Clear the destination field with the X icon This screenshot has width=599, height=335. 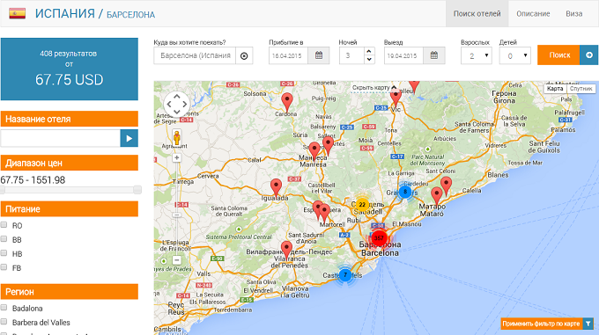244,56
